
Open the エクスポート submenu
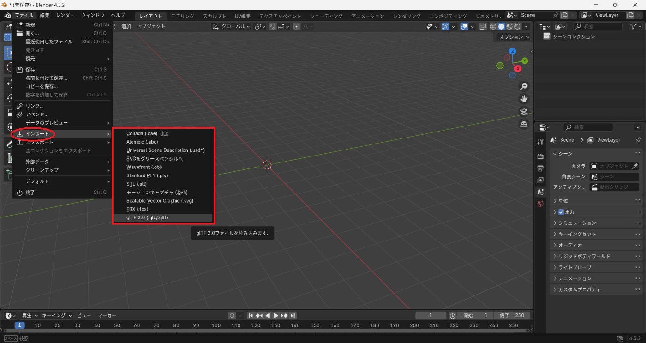62,142
